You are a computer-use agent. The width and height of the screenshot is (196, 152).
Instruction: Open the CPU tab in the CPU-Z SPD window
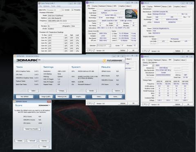click(x=144, y=60)
